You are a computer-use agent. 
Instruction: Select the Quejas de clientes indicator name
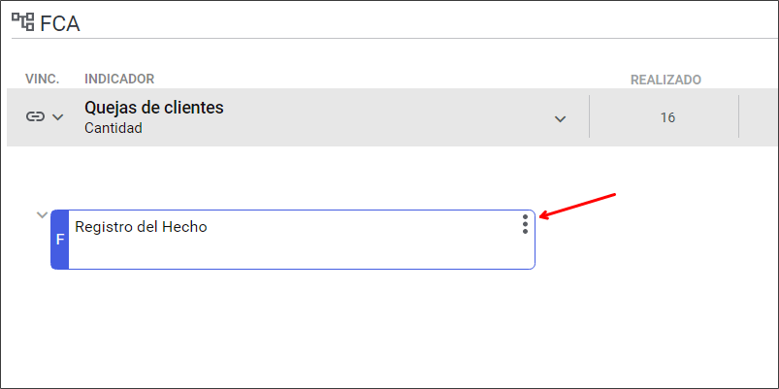[154, 108]
